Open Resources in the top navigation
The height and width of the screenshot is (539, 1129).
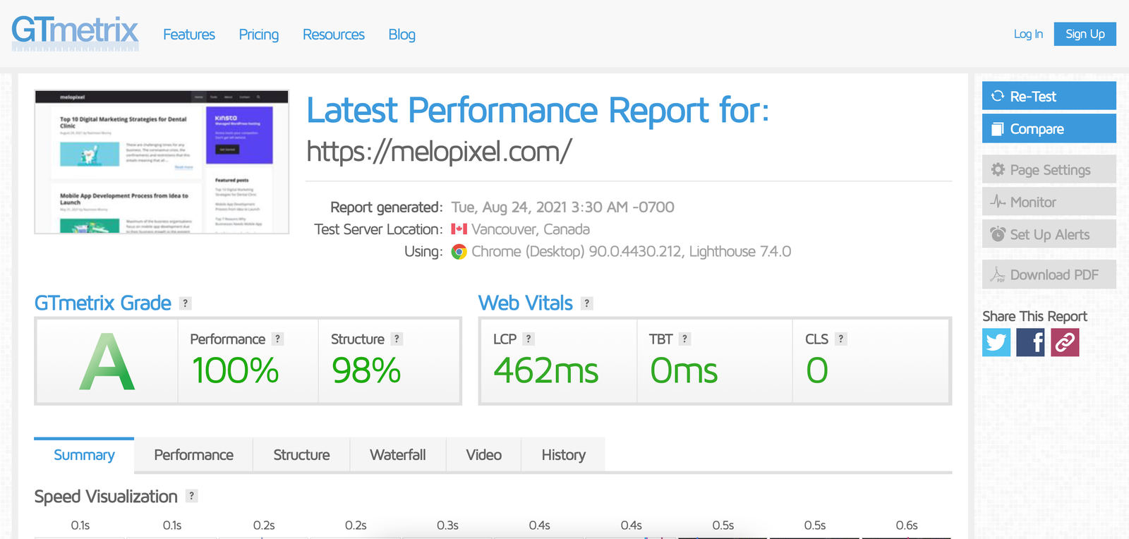(333, 35)
